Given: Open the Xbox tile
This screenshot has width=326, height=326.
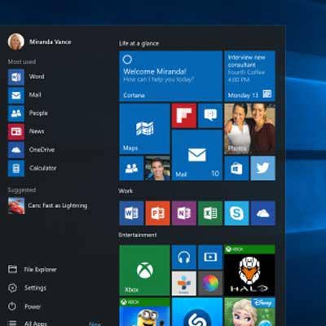Looking at the screenshot, I should tap(144, 271).
